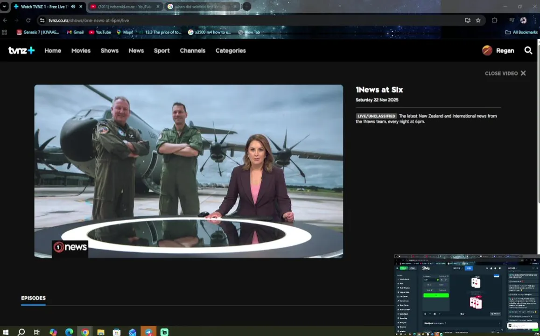Open the Extensions puzzle icon

pos(494,21)
